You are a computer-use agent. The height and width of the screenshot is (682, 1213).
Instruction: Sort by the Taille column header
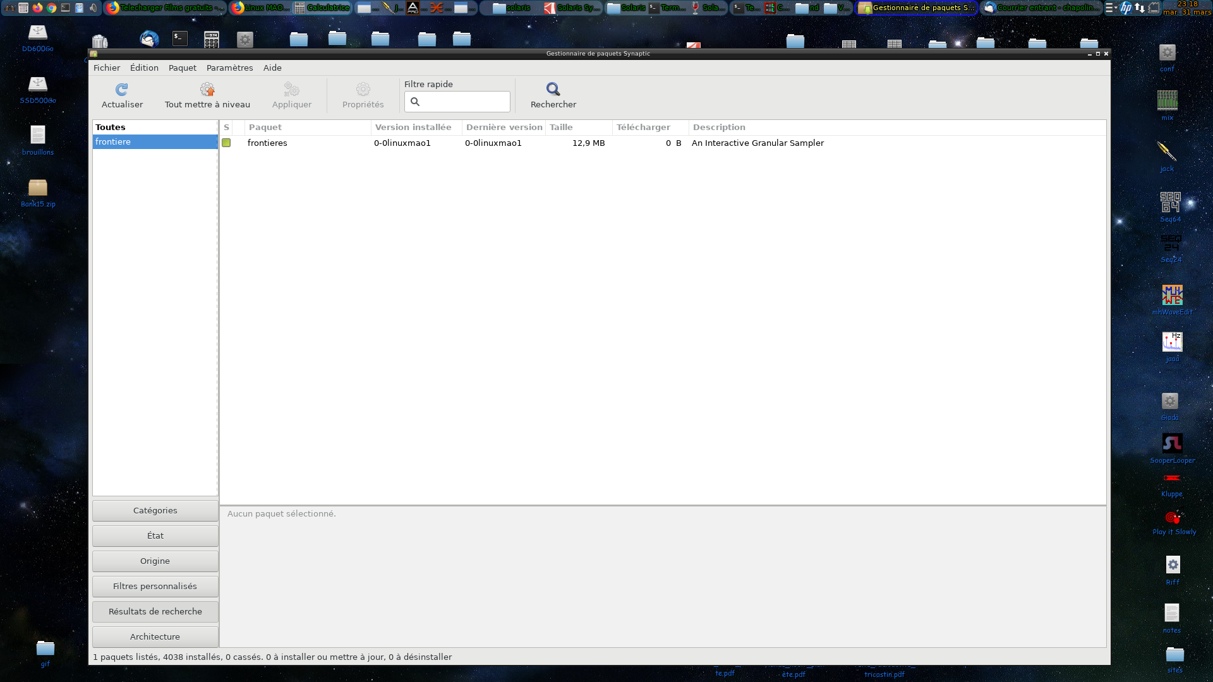561,128
